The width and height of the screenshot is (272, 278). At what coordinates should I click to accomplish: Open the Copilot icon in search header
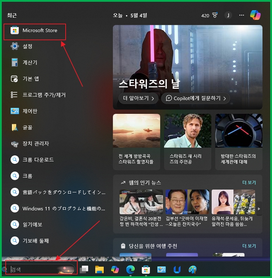click(x=255, y=15)
